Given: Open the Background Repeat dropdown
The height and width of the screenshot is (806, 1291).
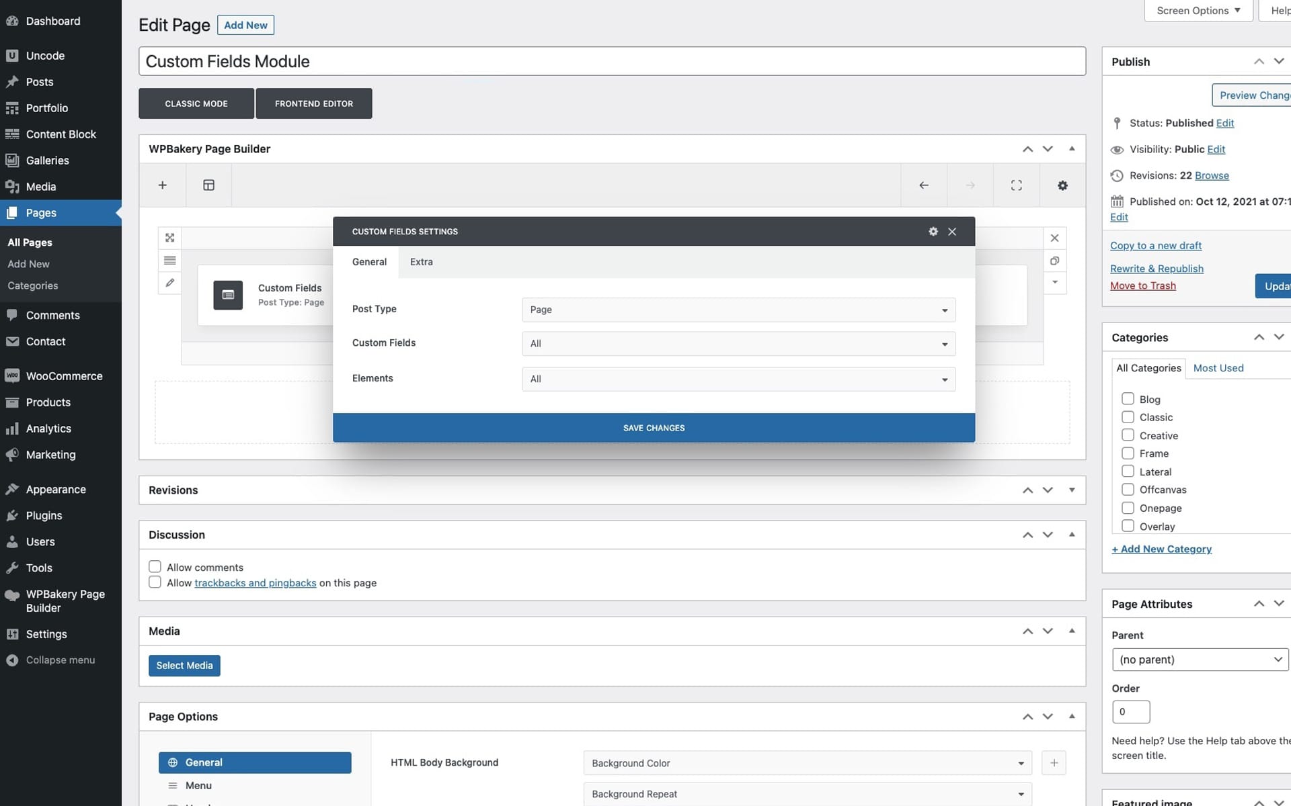Looking at the screenshot, I should [x=808, y=794].
